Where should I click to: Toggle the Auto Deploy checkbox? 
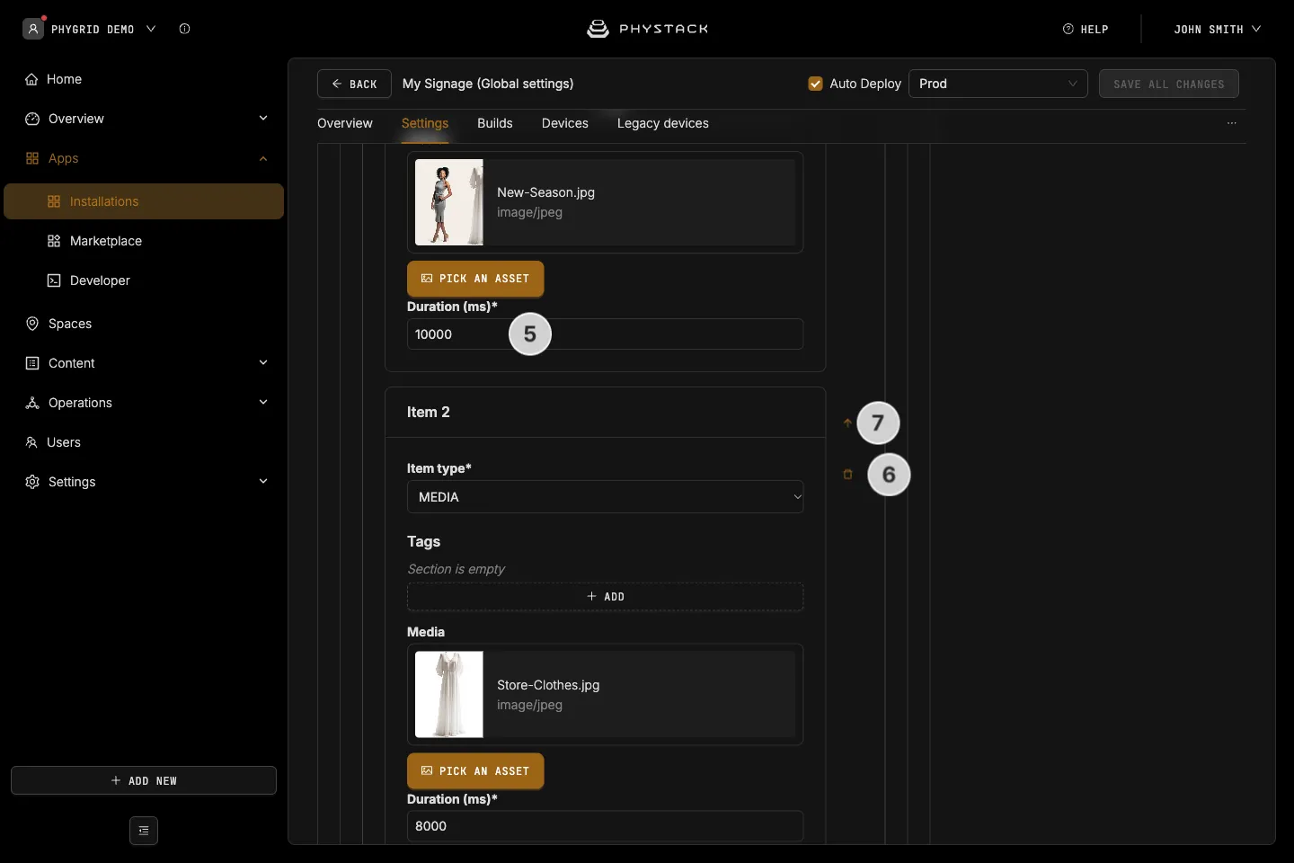815,84
